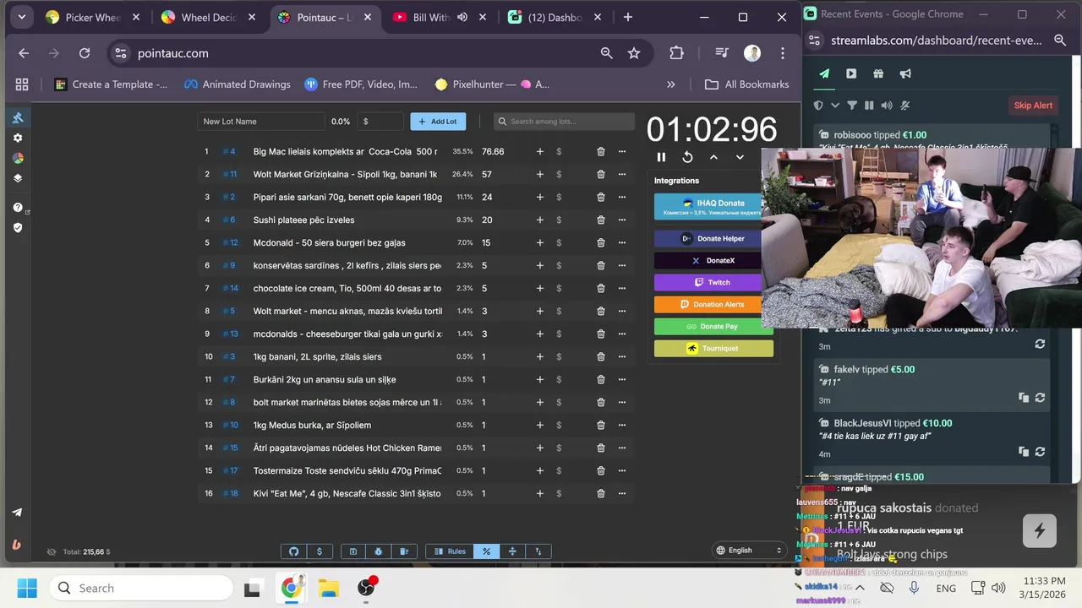
Task: Open Chrome tab search dropdown
Action: tap(21, 17)
